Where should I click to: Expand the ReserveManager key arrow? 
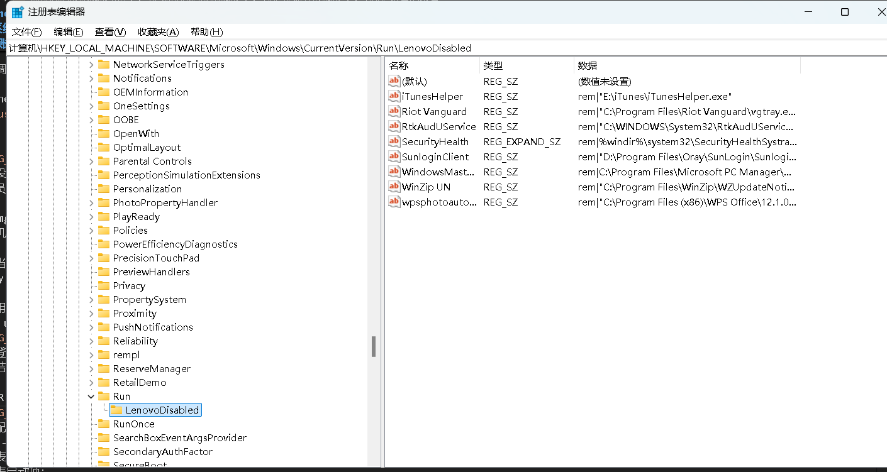tap(91, 368)
